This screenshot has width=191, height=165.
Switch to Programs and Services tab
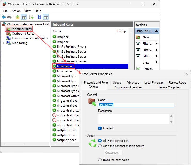128,87
